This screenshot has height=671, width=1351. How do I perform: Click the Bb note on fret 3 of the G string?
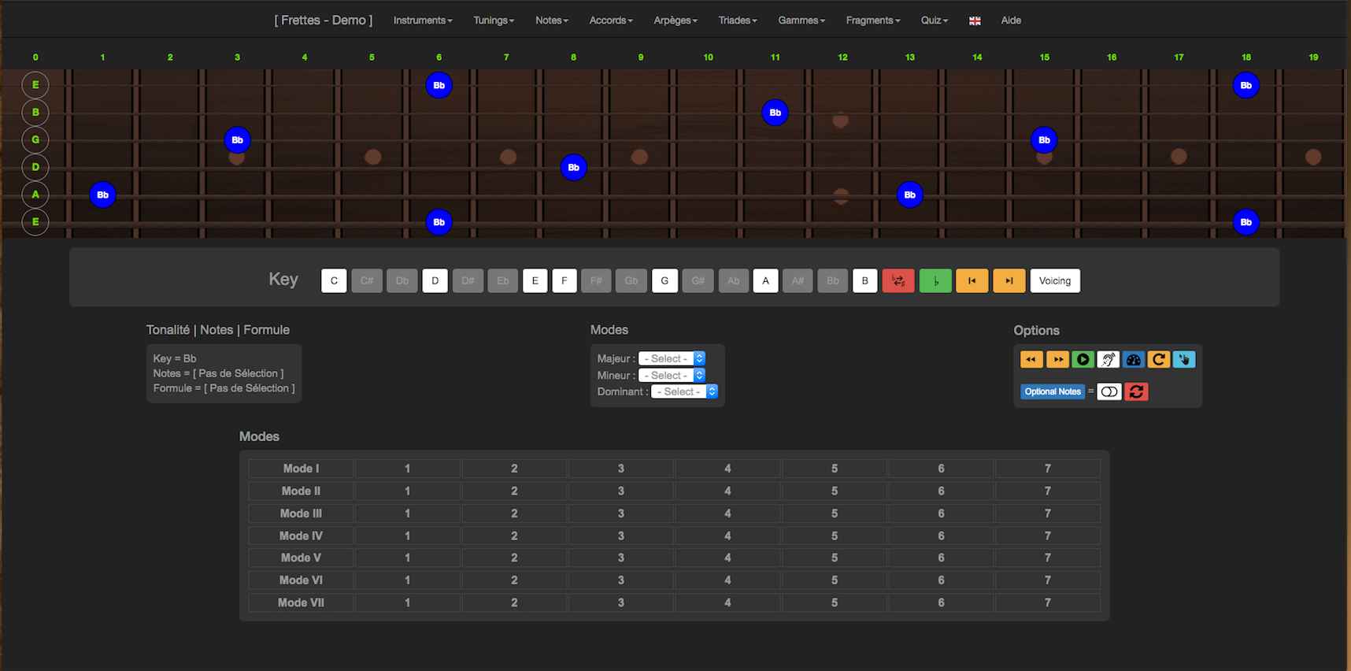[237, 140]
